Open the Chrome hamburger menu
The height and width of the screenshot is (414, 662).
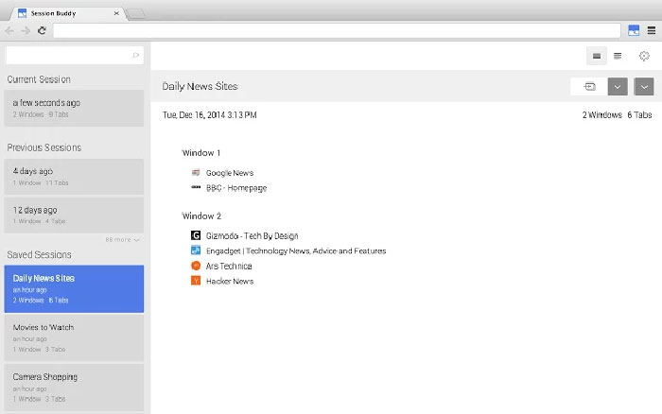(652, 30)
